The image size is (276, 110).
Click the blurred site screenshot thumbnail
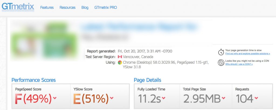pyautogui.click(x=44, y=41)
